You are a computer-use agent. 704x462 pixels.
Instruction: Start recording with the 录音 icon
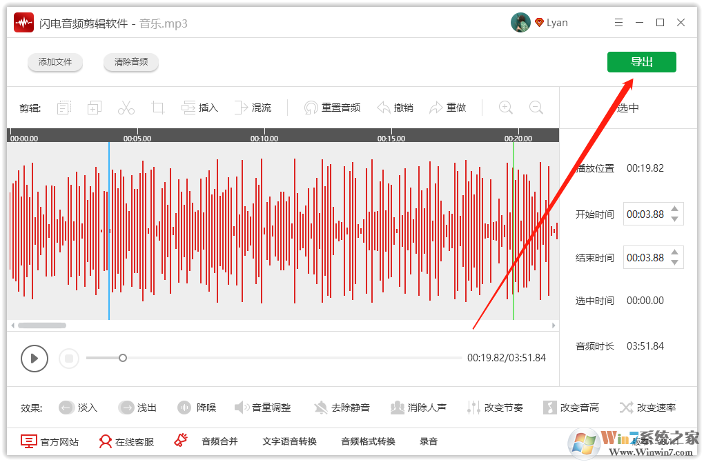click(428, 441)
